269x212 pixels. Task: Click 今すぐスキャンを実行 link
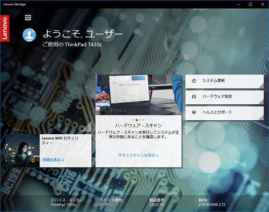[138, 155]
